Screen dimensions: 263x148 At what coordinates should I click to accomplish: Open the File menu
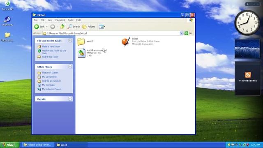click(36, 20)
